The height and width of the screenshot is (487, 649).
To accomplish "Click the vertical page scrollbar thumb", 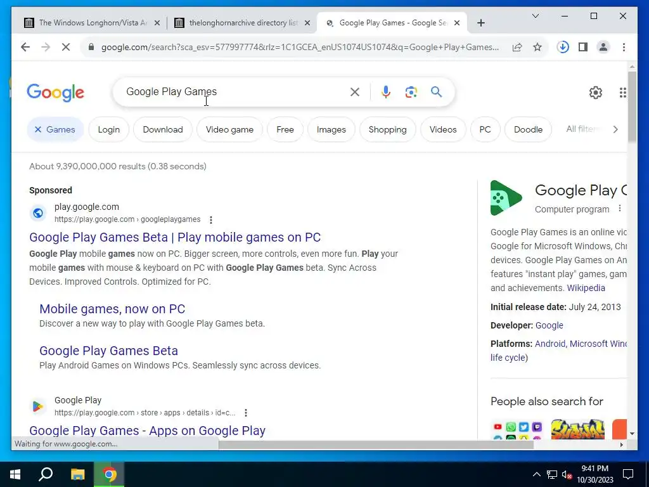I will click(632, 107).
